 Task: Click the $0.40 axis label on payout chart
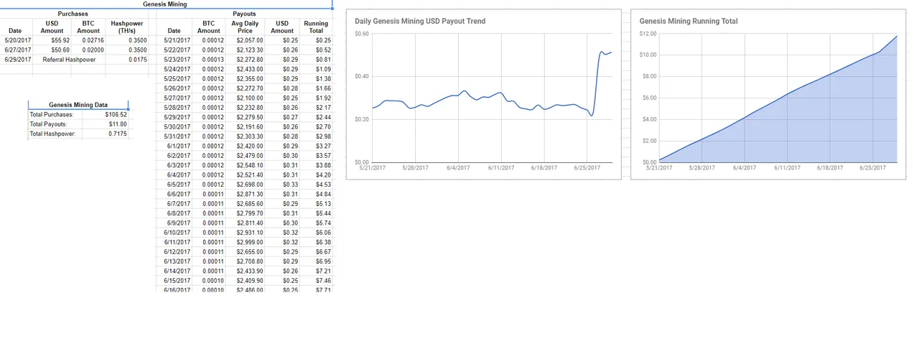click(363, 76)
